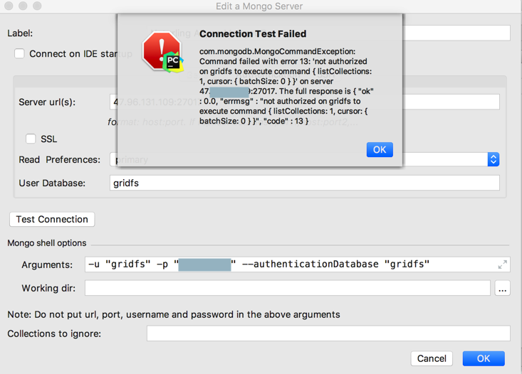
Task: Toggle the SSL checkbox
Action: coord(31,139)
